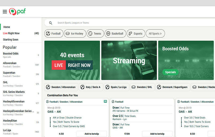Open Sweden / SHL league chip
This screenshot has width=215, height=137.
142,87
